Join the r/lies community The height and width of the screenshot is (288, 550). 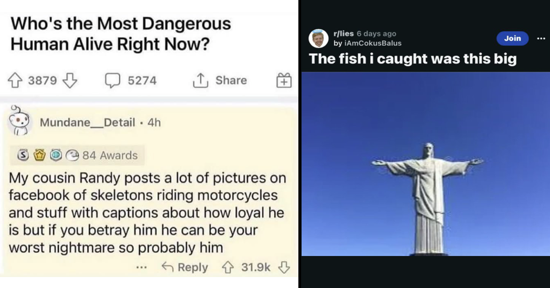tap(512, 38)
